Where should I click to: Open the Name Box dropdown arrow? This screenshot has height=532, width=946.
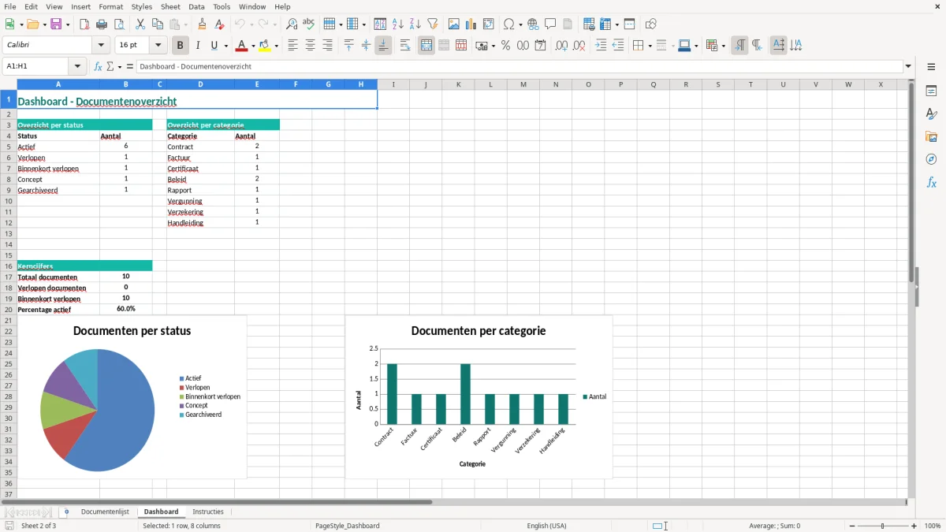tap(77, 66)
